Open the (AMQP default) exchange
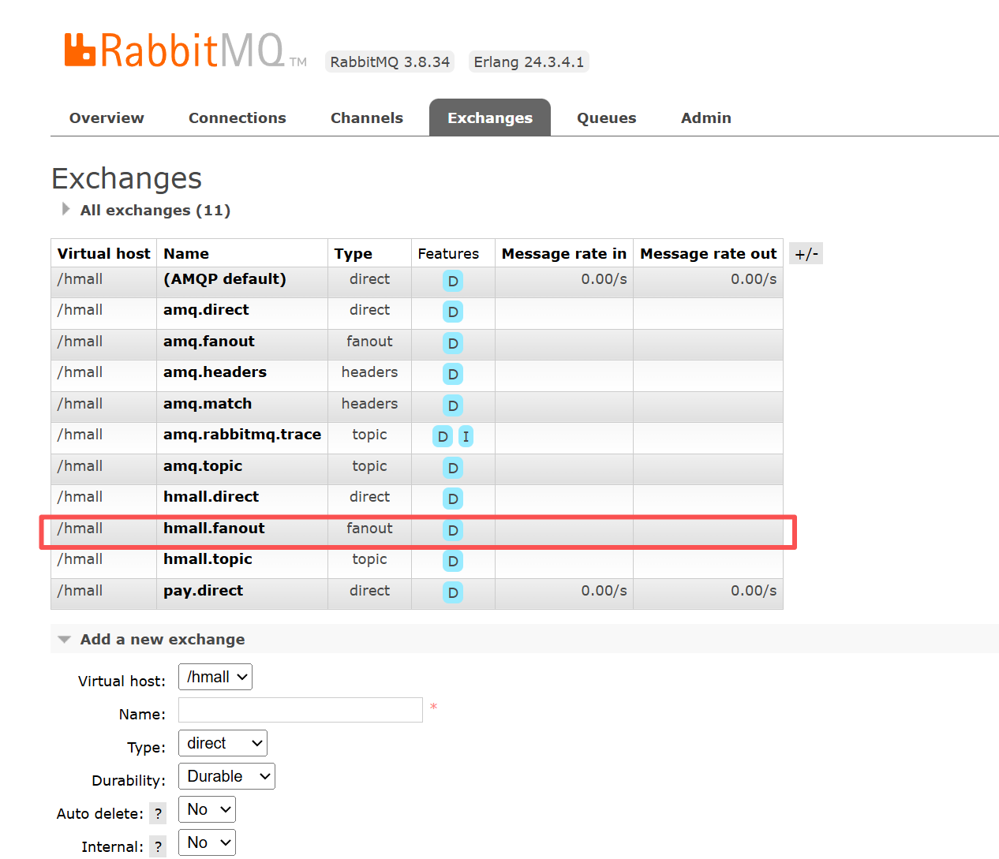Screen dimensions: 999x859 [225, 278]
